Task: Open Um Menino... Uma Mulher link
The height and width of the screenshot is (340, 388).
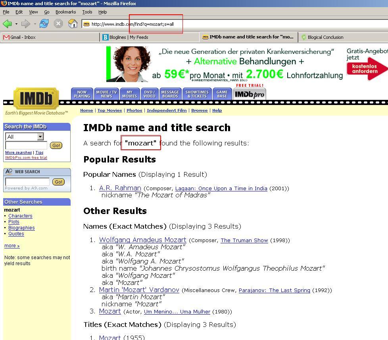Action: [177, 312]
